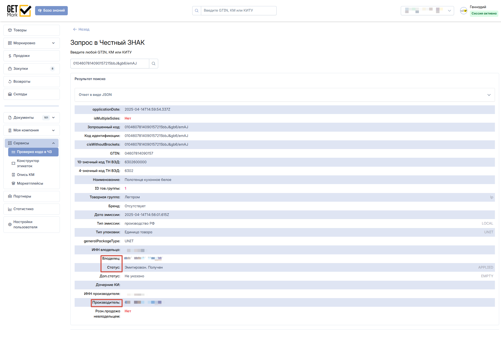Open the Склады section
The width and height of the screenshot is (501, 341).
[x=32, y=94]
